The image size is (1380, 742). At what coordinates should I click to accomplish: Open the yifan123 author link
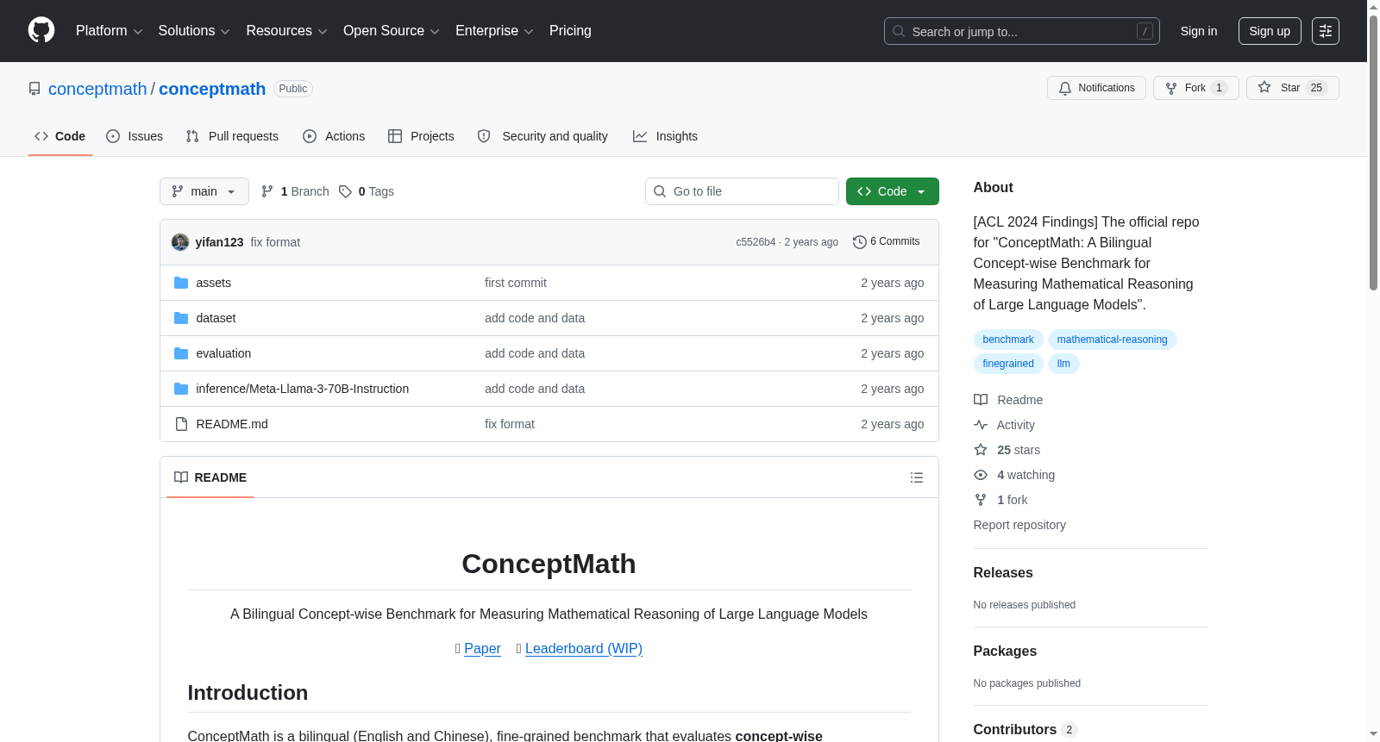click(219, 242)
